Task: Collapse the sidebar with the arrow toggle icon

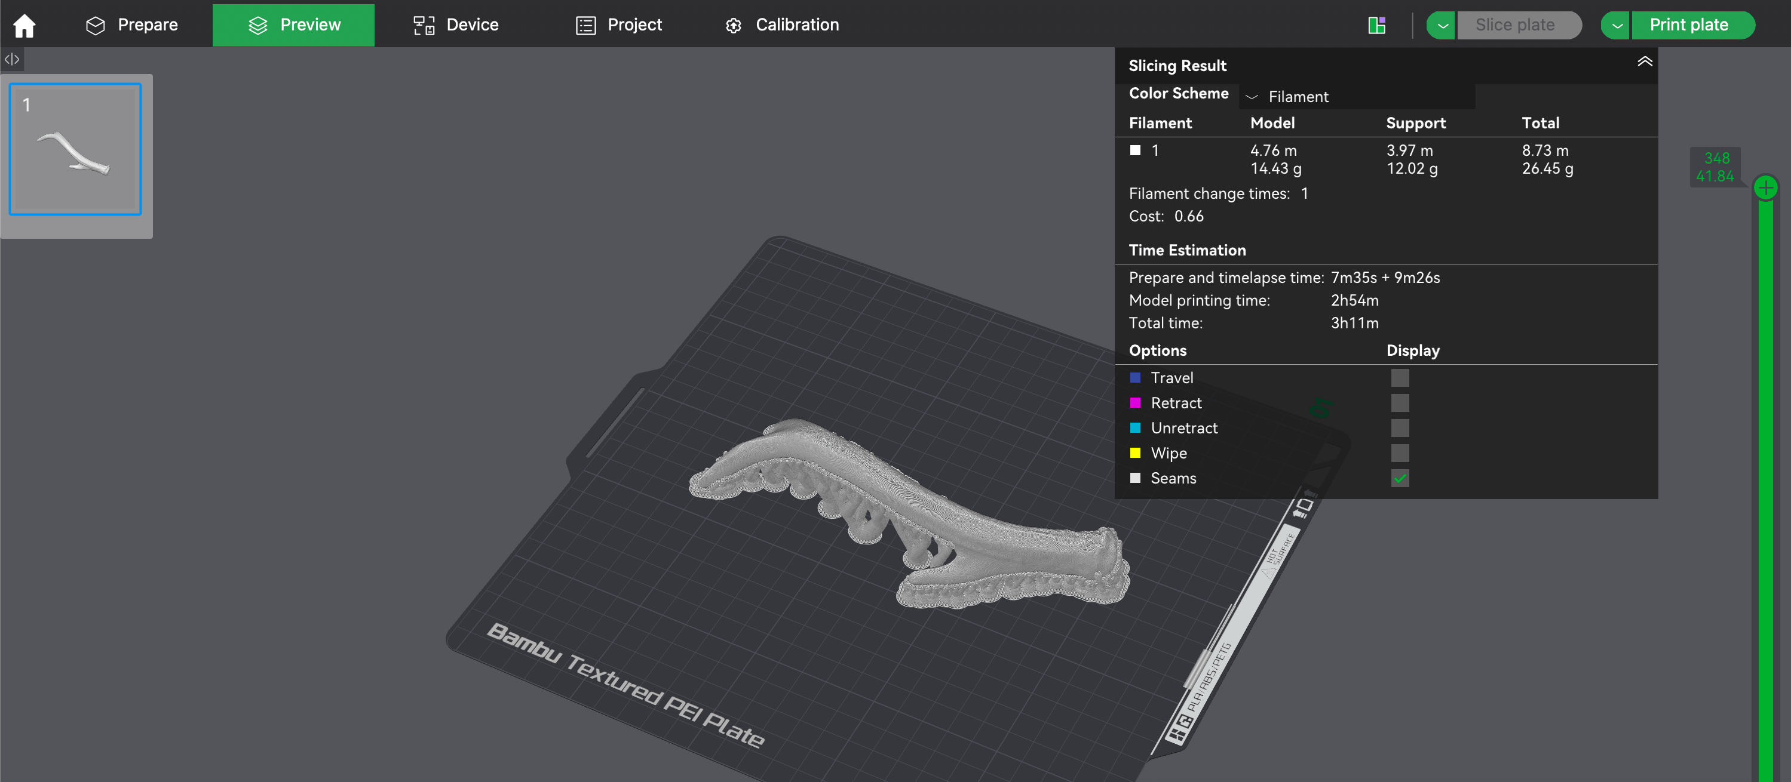Action: (12, 59)
